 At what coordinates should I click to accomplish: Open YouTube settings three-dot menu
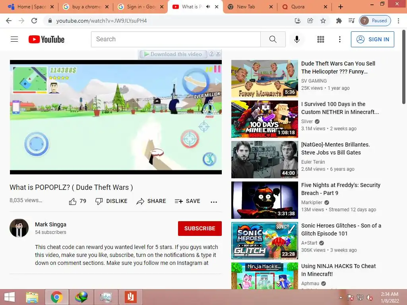(x=339, y=39)
